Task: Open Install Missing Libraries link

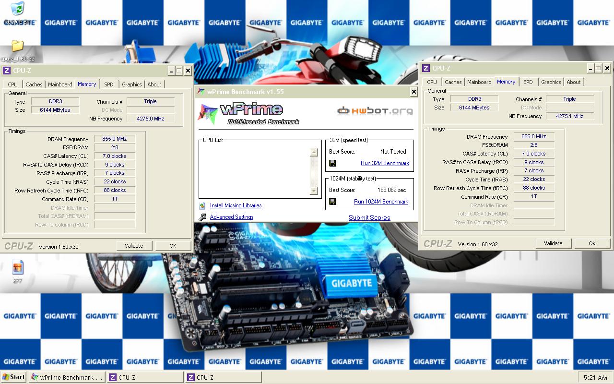Action: (x=236, y=205)
